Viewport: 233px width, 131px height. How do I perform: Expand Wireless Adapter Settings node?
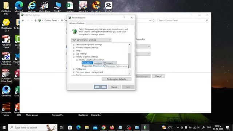[74, 48]
